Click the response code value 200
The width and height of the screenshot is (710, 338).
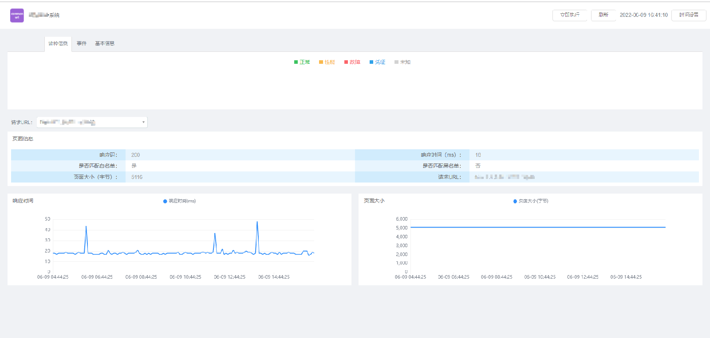click(135, 155)
